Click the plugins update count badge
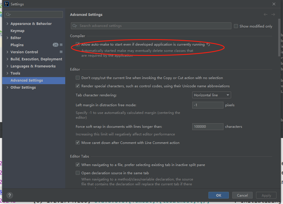The width and height of the screenshot is (283, 204). 55,45
